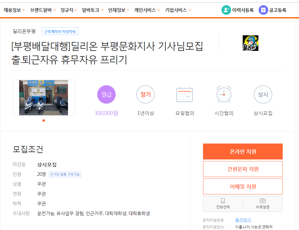299x230 pixels.
Task: Click the 모집조건 section heading
Action: pos(28,149)
